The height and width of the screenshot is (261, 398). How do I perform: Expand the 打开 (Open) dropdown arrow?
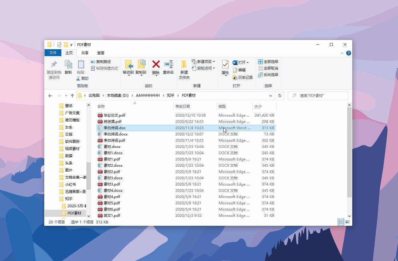point(248,62)
